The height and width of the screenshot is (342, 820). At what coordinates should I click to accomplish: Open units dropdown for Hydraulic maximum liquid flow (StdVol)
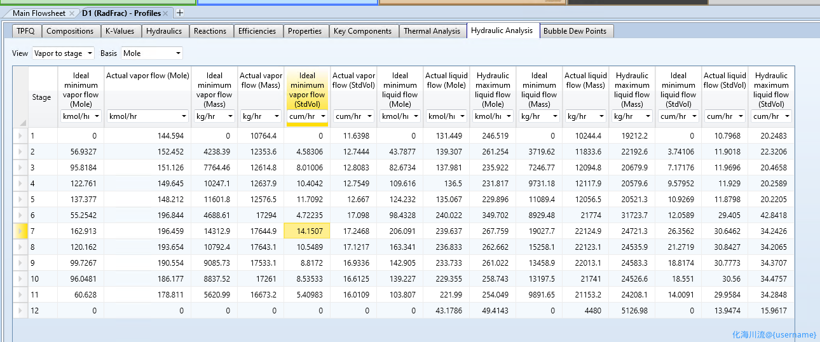[x=771, y=116]
